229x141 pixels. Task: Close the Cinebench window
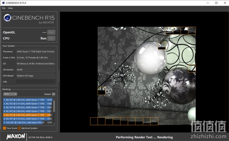pos(225,3)
